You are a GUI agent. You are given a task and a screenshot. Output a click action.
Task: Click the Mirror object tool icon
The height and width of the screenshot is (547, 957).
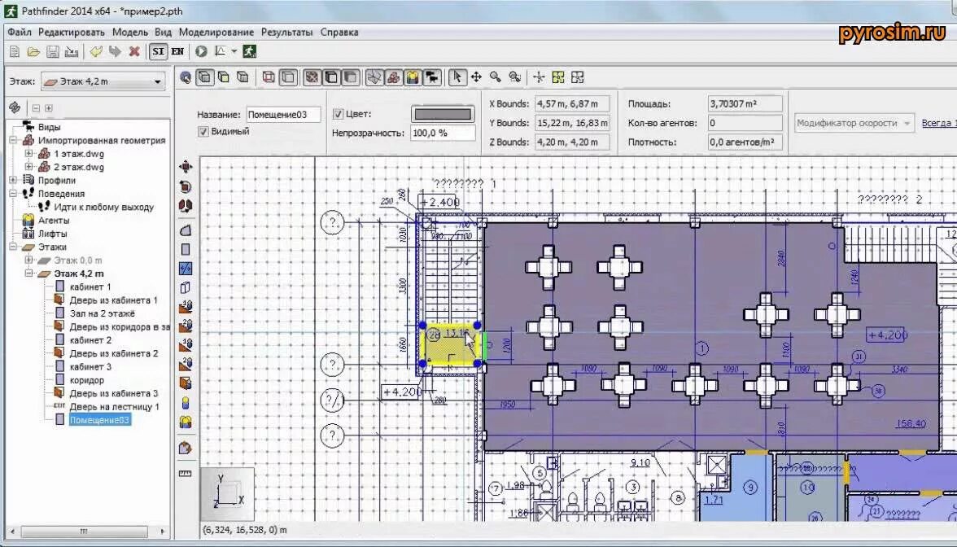click(186, 205)
